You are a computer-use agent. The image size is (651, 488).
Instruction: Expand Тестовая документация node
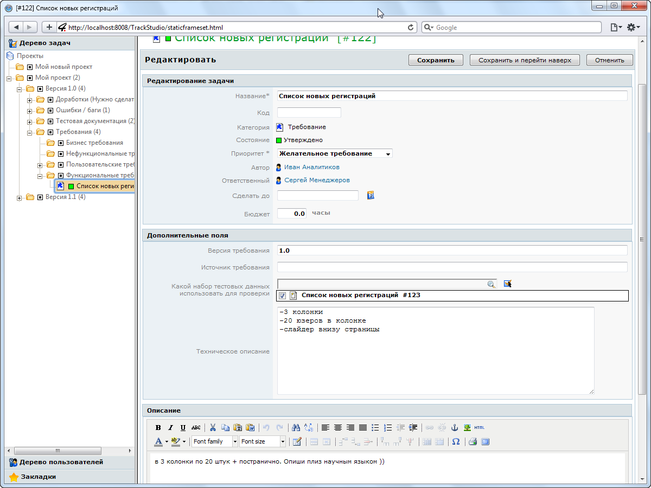[30, 121]
